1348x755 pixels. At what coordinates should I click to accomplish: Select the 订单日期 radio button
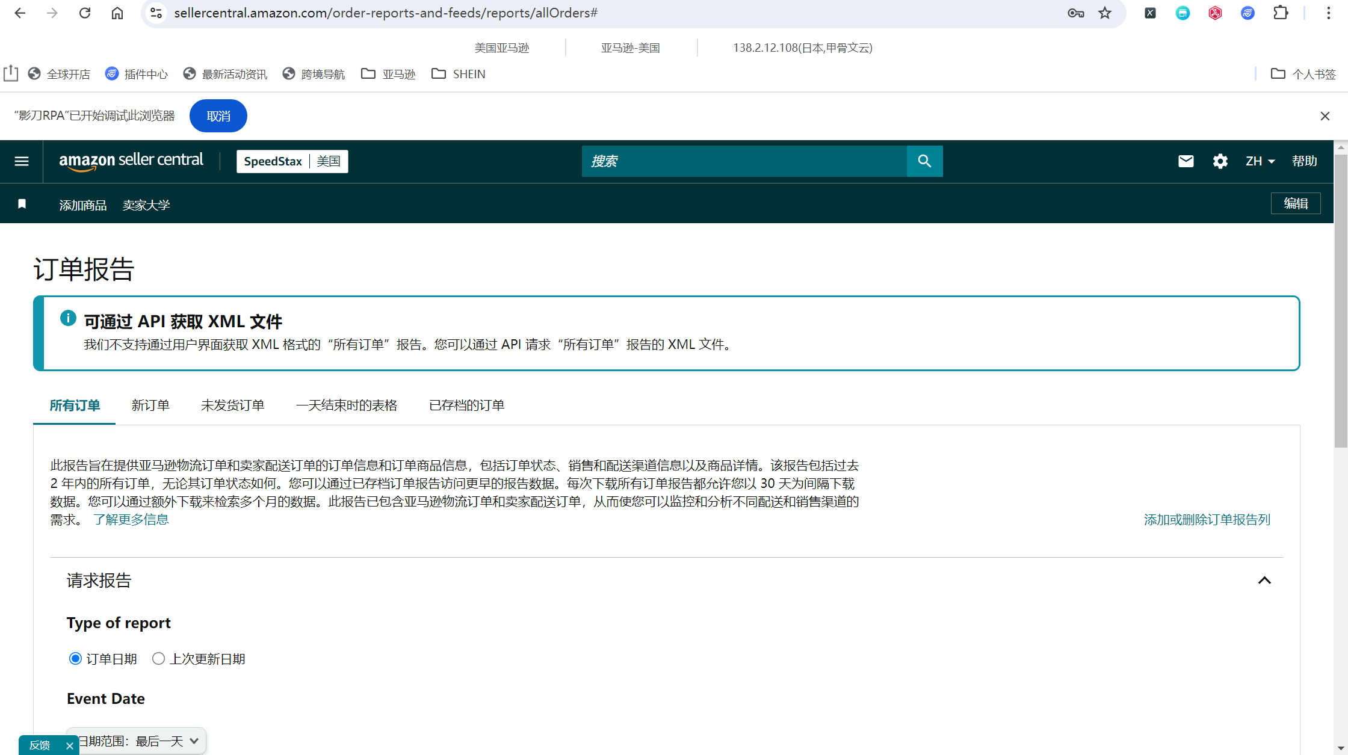[75, 659]
